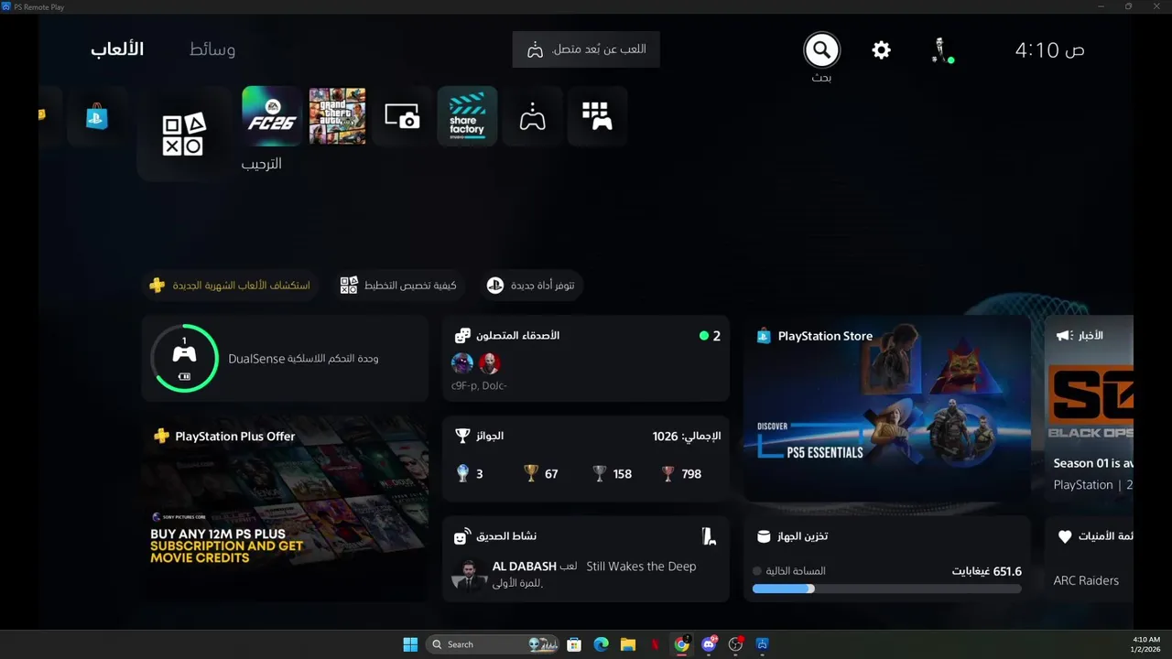
Task: Click the storage usage progress bar
Action: (x=887, y=589)
